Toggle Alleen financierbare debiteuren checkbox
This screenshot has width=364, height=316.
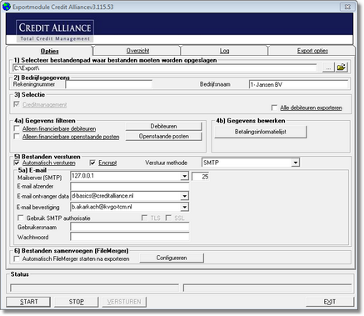pyautogui.click(x=17, y=128)
